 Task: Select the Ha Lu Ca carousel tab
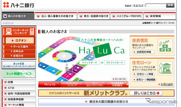pyautogui.click(x=50, y=84)
